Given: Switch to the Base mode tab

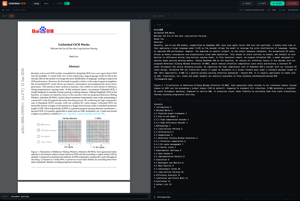Looking at the screenshot, I should (46, 3).
